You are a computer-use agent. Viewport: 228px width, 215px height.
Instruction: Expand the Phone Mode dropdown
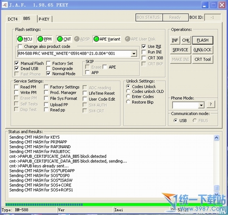point(201,105)
